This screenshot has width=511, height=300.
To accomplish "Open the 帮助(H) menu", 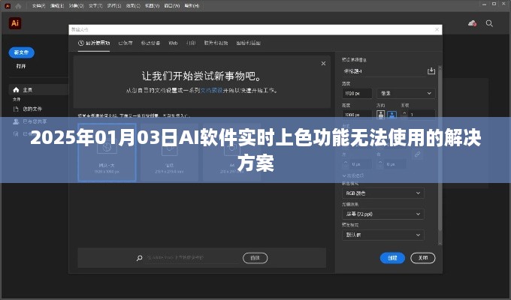I will point(192,6).
